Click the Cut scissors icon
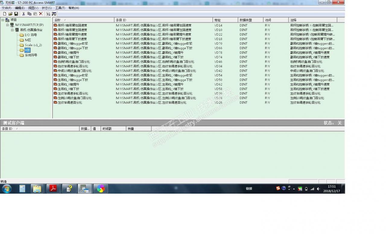 [x=24, y=14]
